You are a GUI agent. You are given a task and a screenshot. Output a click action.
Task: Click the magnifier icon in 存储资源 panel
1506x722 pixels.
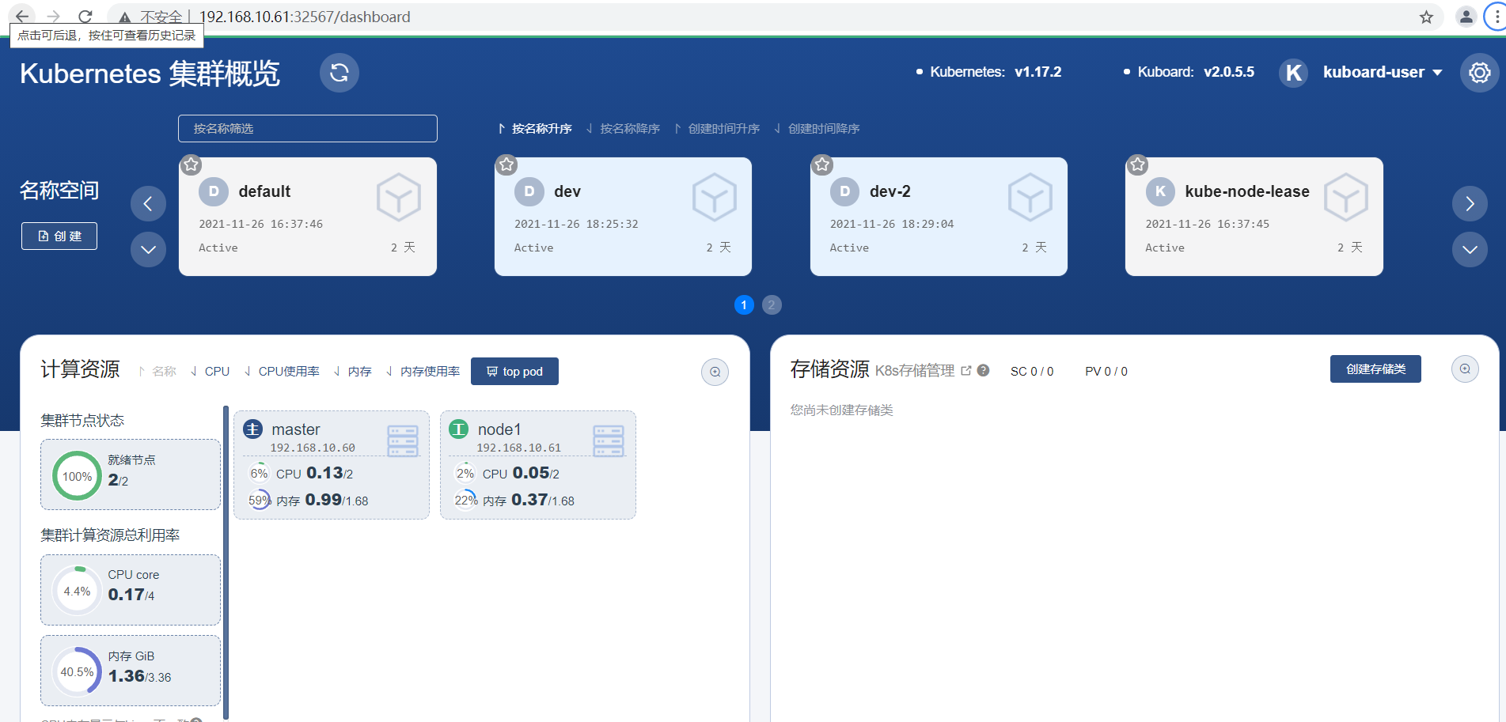(1465, 369)
